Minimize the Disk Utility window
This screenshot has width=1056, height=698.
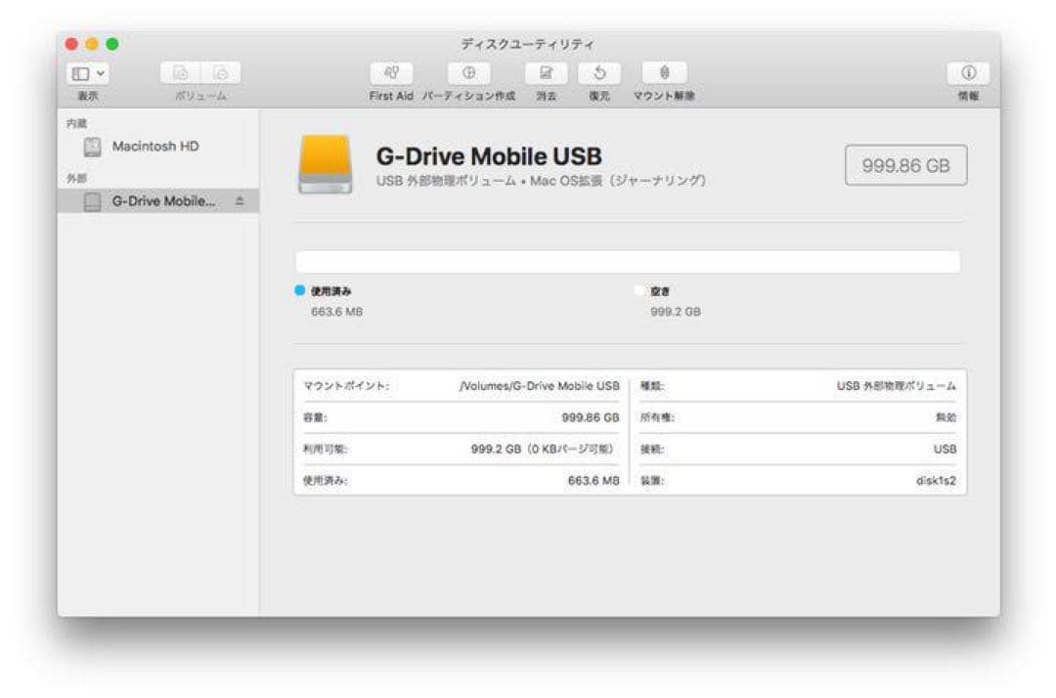[x=92, y=44]
